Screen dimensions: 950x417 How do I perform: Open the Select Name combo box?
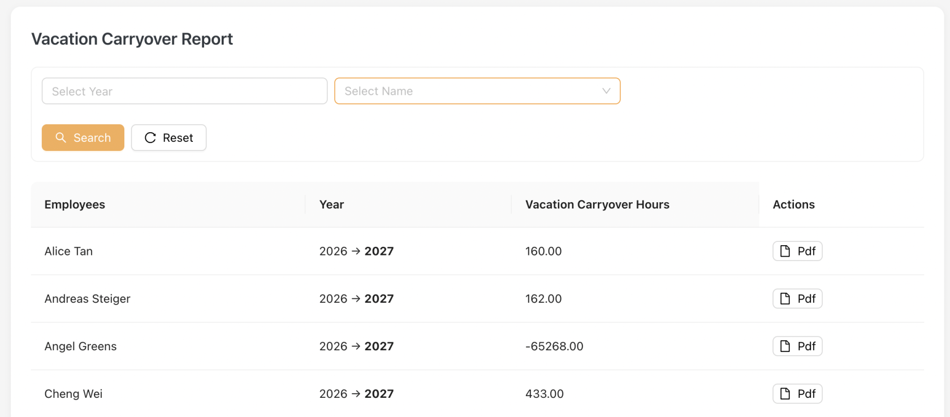tap(469, 91)
